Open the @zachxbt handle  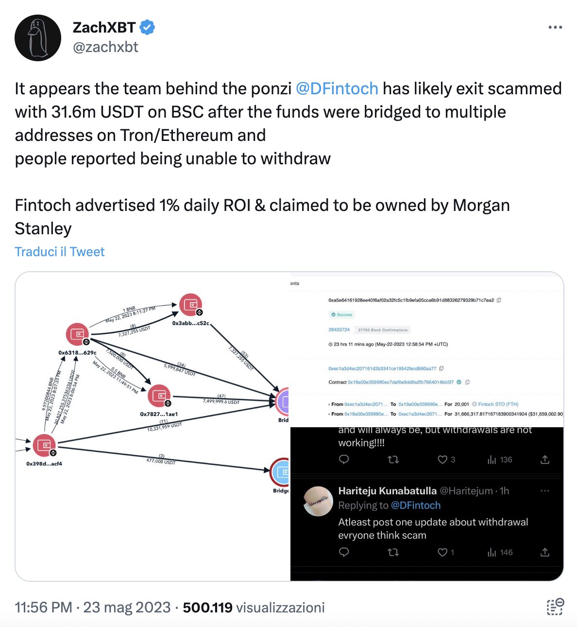pos(105,47)
